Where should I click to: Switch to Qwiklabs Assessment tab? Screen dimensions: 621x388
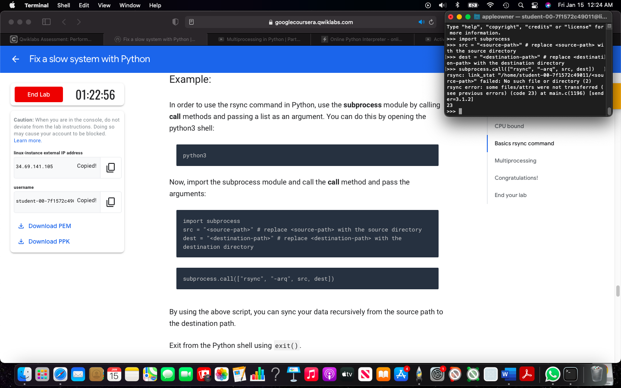52,39
